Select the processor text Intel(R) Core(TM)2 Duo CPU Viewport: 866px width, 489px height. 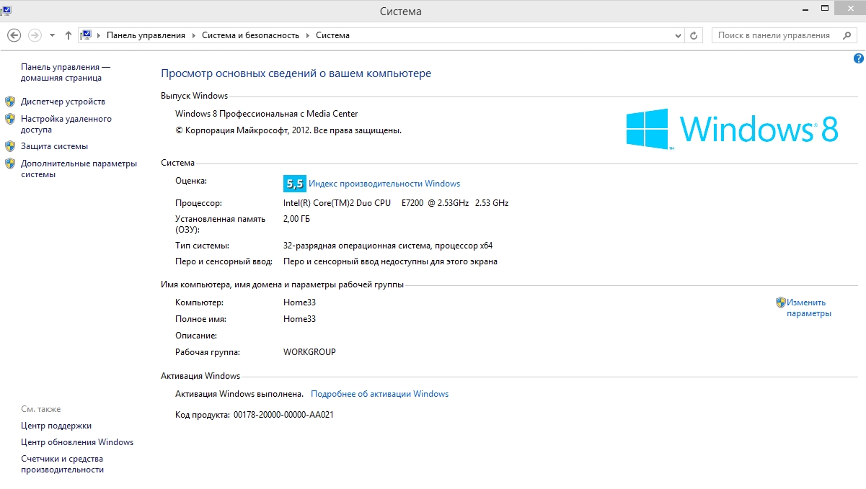tap(337, 203)
